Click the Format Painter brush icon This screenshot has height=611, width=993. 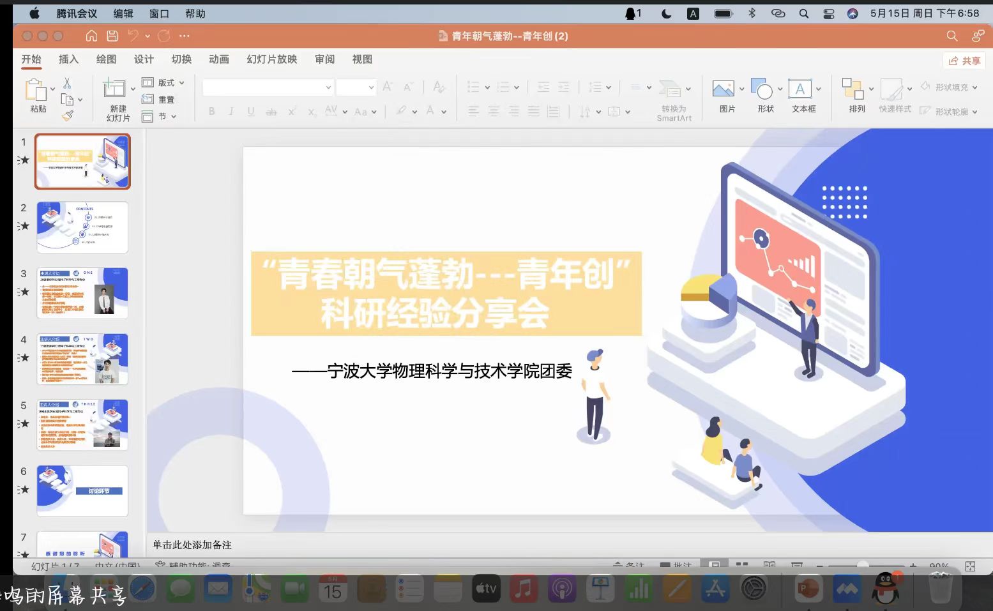click(x=68, y=116)
